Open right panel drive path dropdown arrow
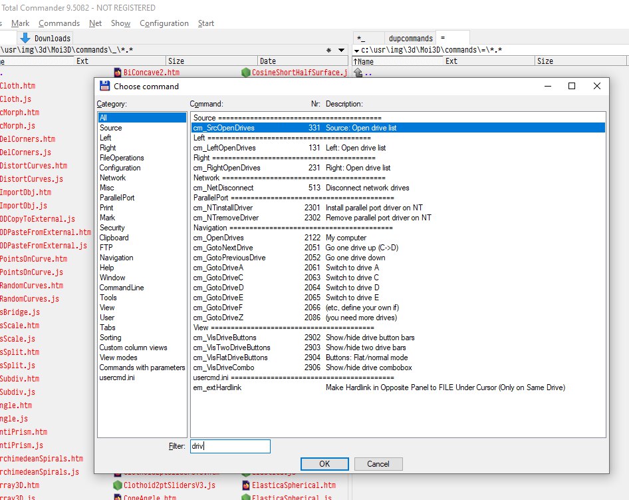This screenshot has height=500, width=629. (356, 51)
